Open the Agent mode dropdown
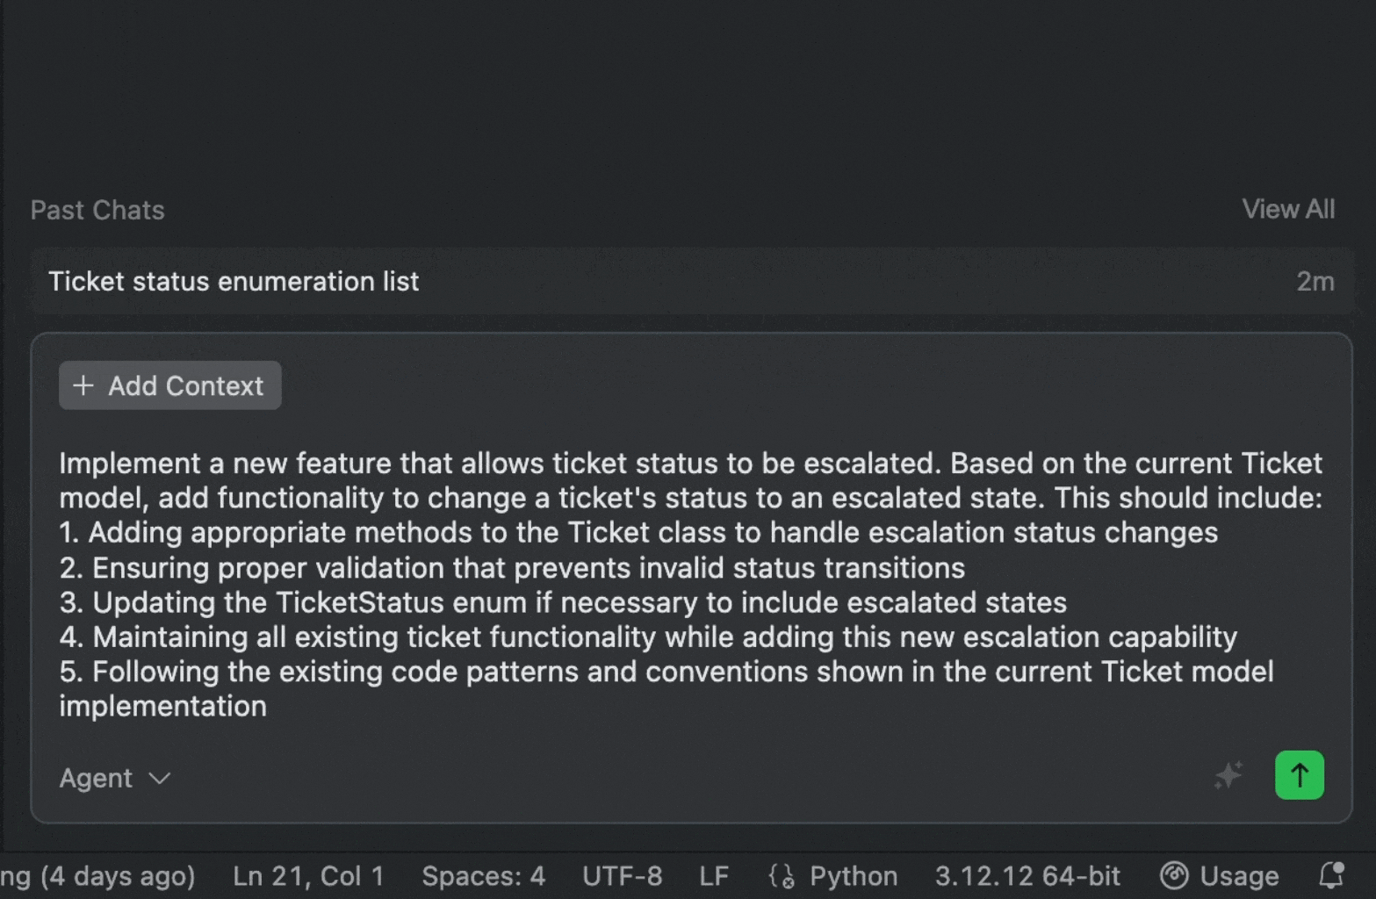Viewport: 1376px width, 899px height. [97, 778]
